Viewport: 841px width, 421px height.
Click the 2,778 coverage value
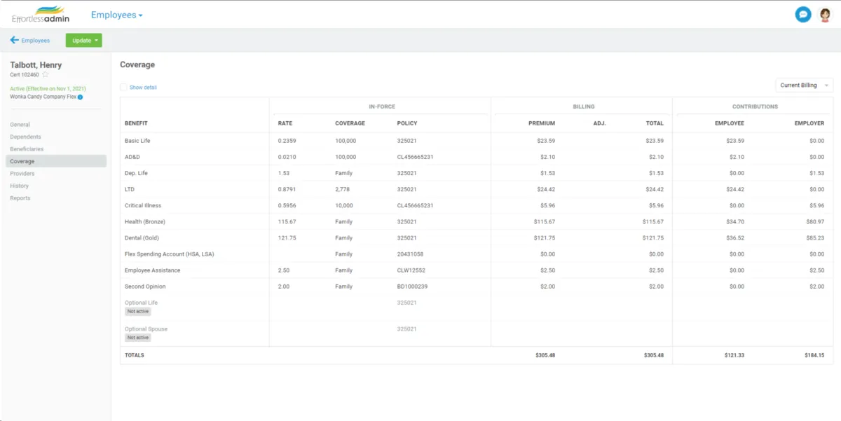[342, 189]
